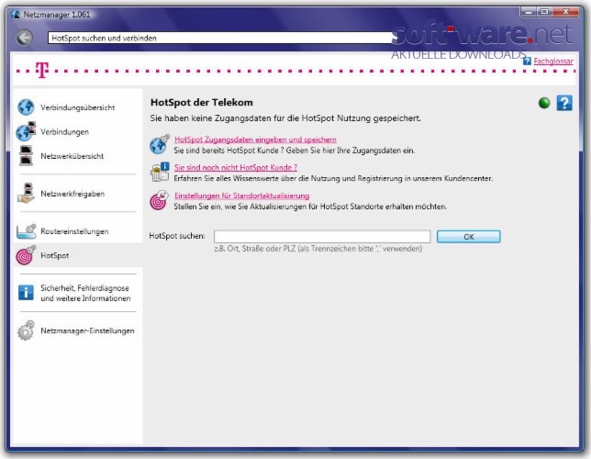Open Routereinstellungen page

(74, 231)
